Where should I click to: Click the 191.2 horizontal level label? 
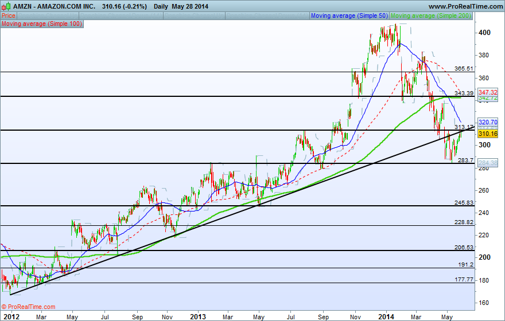click(466, 265)
